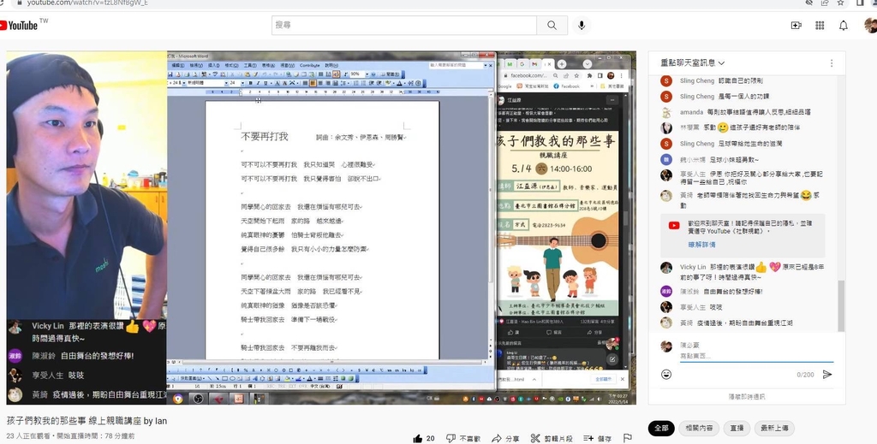Image resolution: width=877 pixels, height=444 pixels.
Task: Open Word's 插入 (Insert) menu
Action: 213,65
